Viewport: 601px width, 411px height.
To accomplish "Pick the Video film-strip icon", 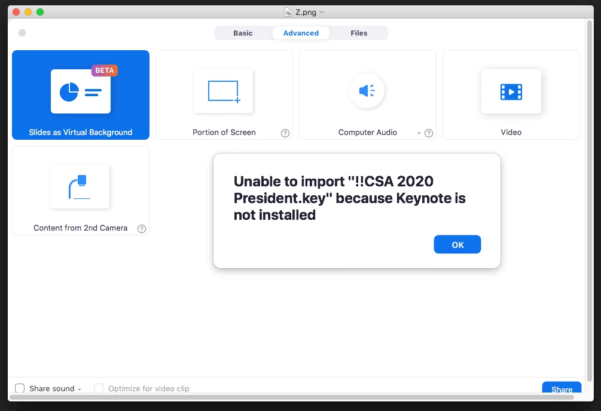I will [x=511, y=91].
